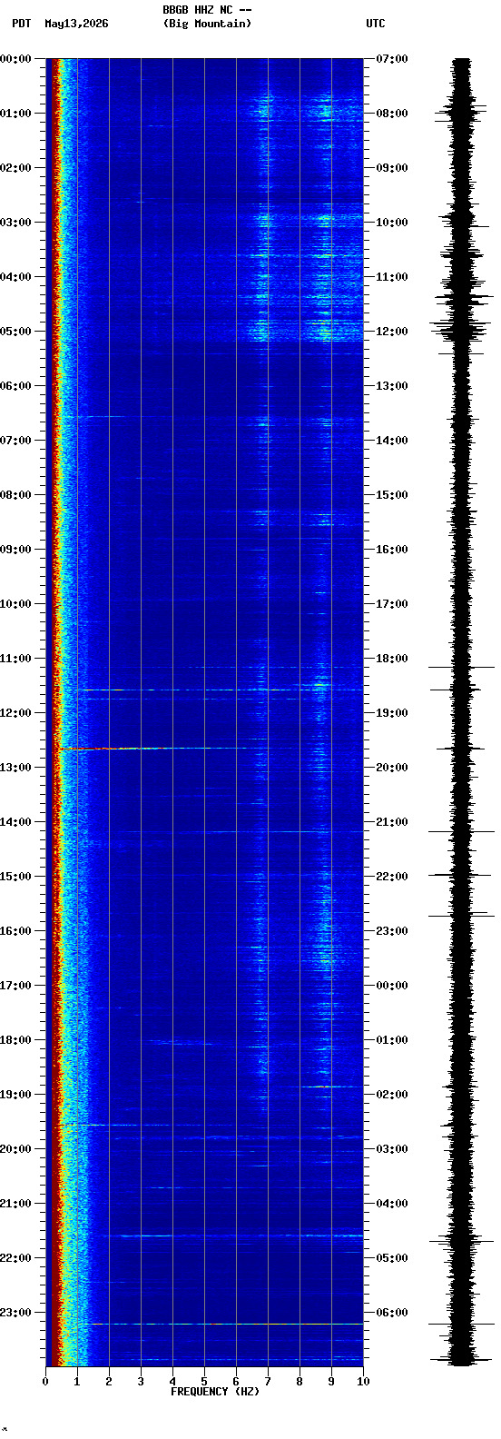Click the UTC time label "04:00"
The image size is (501, 1439).
[x=392, y=1204]
